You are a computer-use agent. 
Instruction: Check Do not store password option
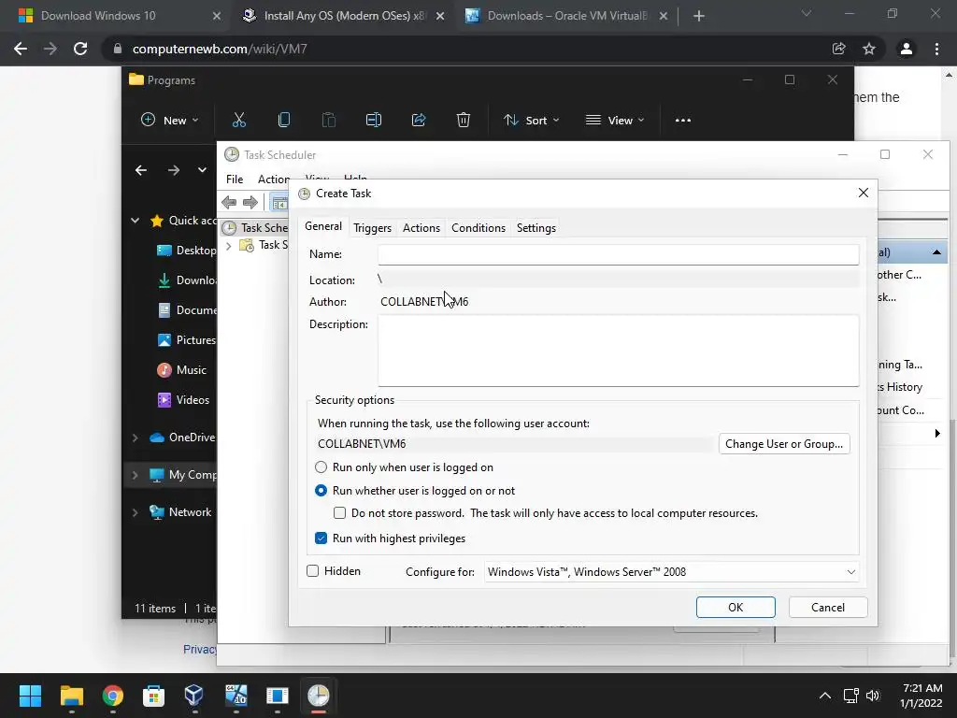(339, 513)
